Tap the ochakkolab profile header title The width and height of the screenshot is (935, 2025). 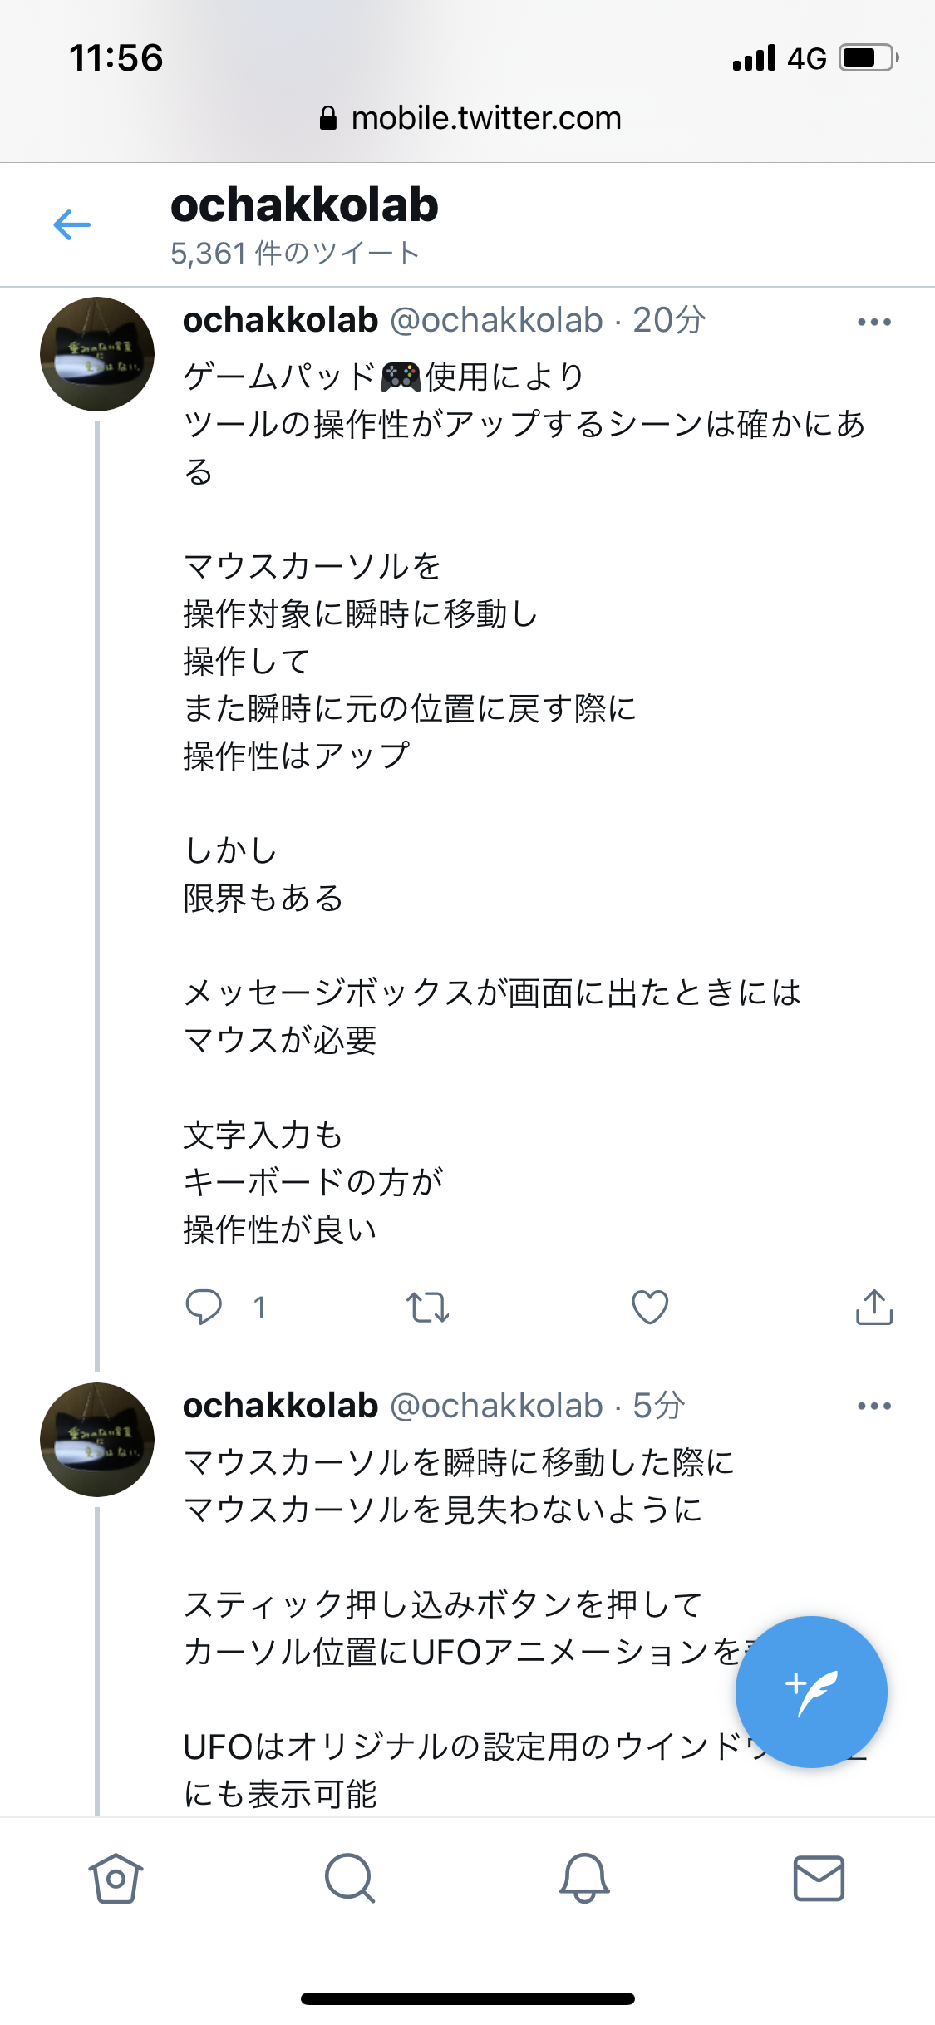pos(304,205)
